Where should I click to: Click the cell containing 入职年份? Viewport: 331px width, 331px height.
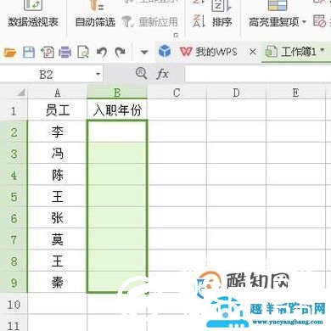click(117, 110)
